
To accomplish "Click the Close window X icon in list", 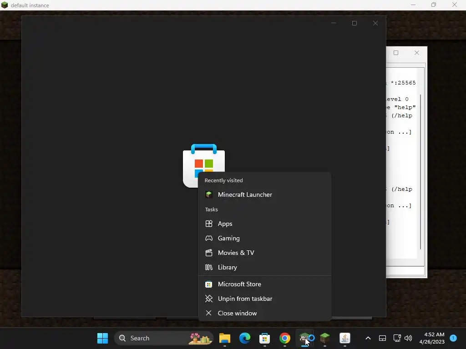I will (208, 313).
